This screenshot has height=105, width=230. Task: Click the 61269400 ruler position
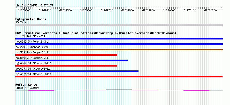45,10
